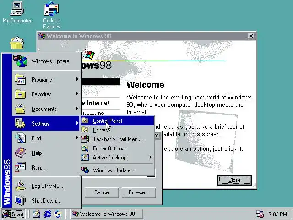Select Log Off VM8... entry
Screen dimensions: 293x220
point(46,186)
